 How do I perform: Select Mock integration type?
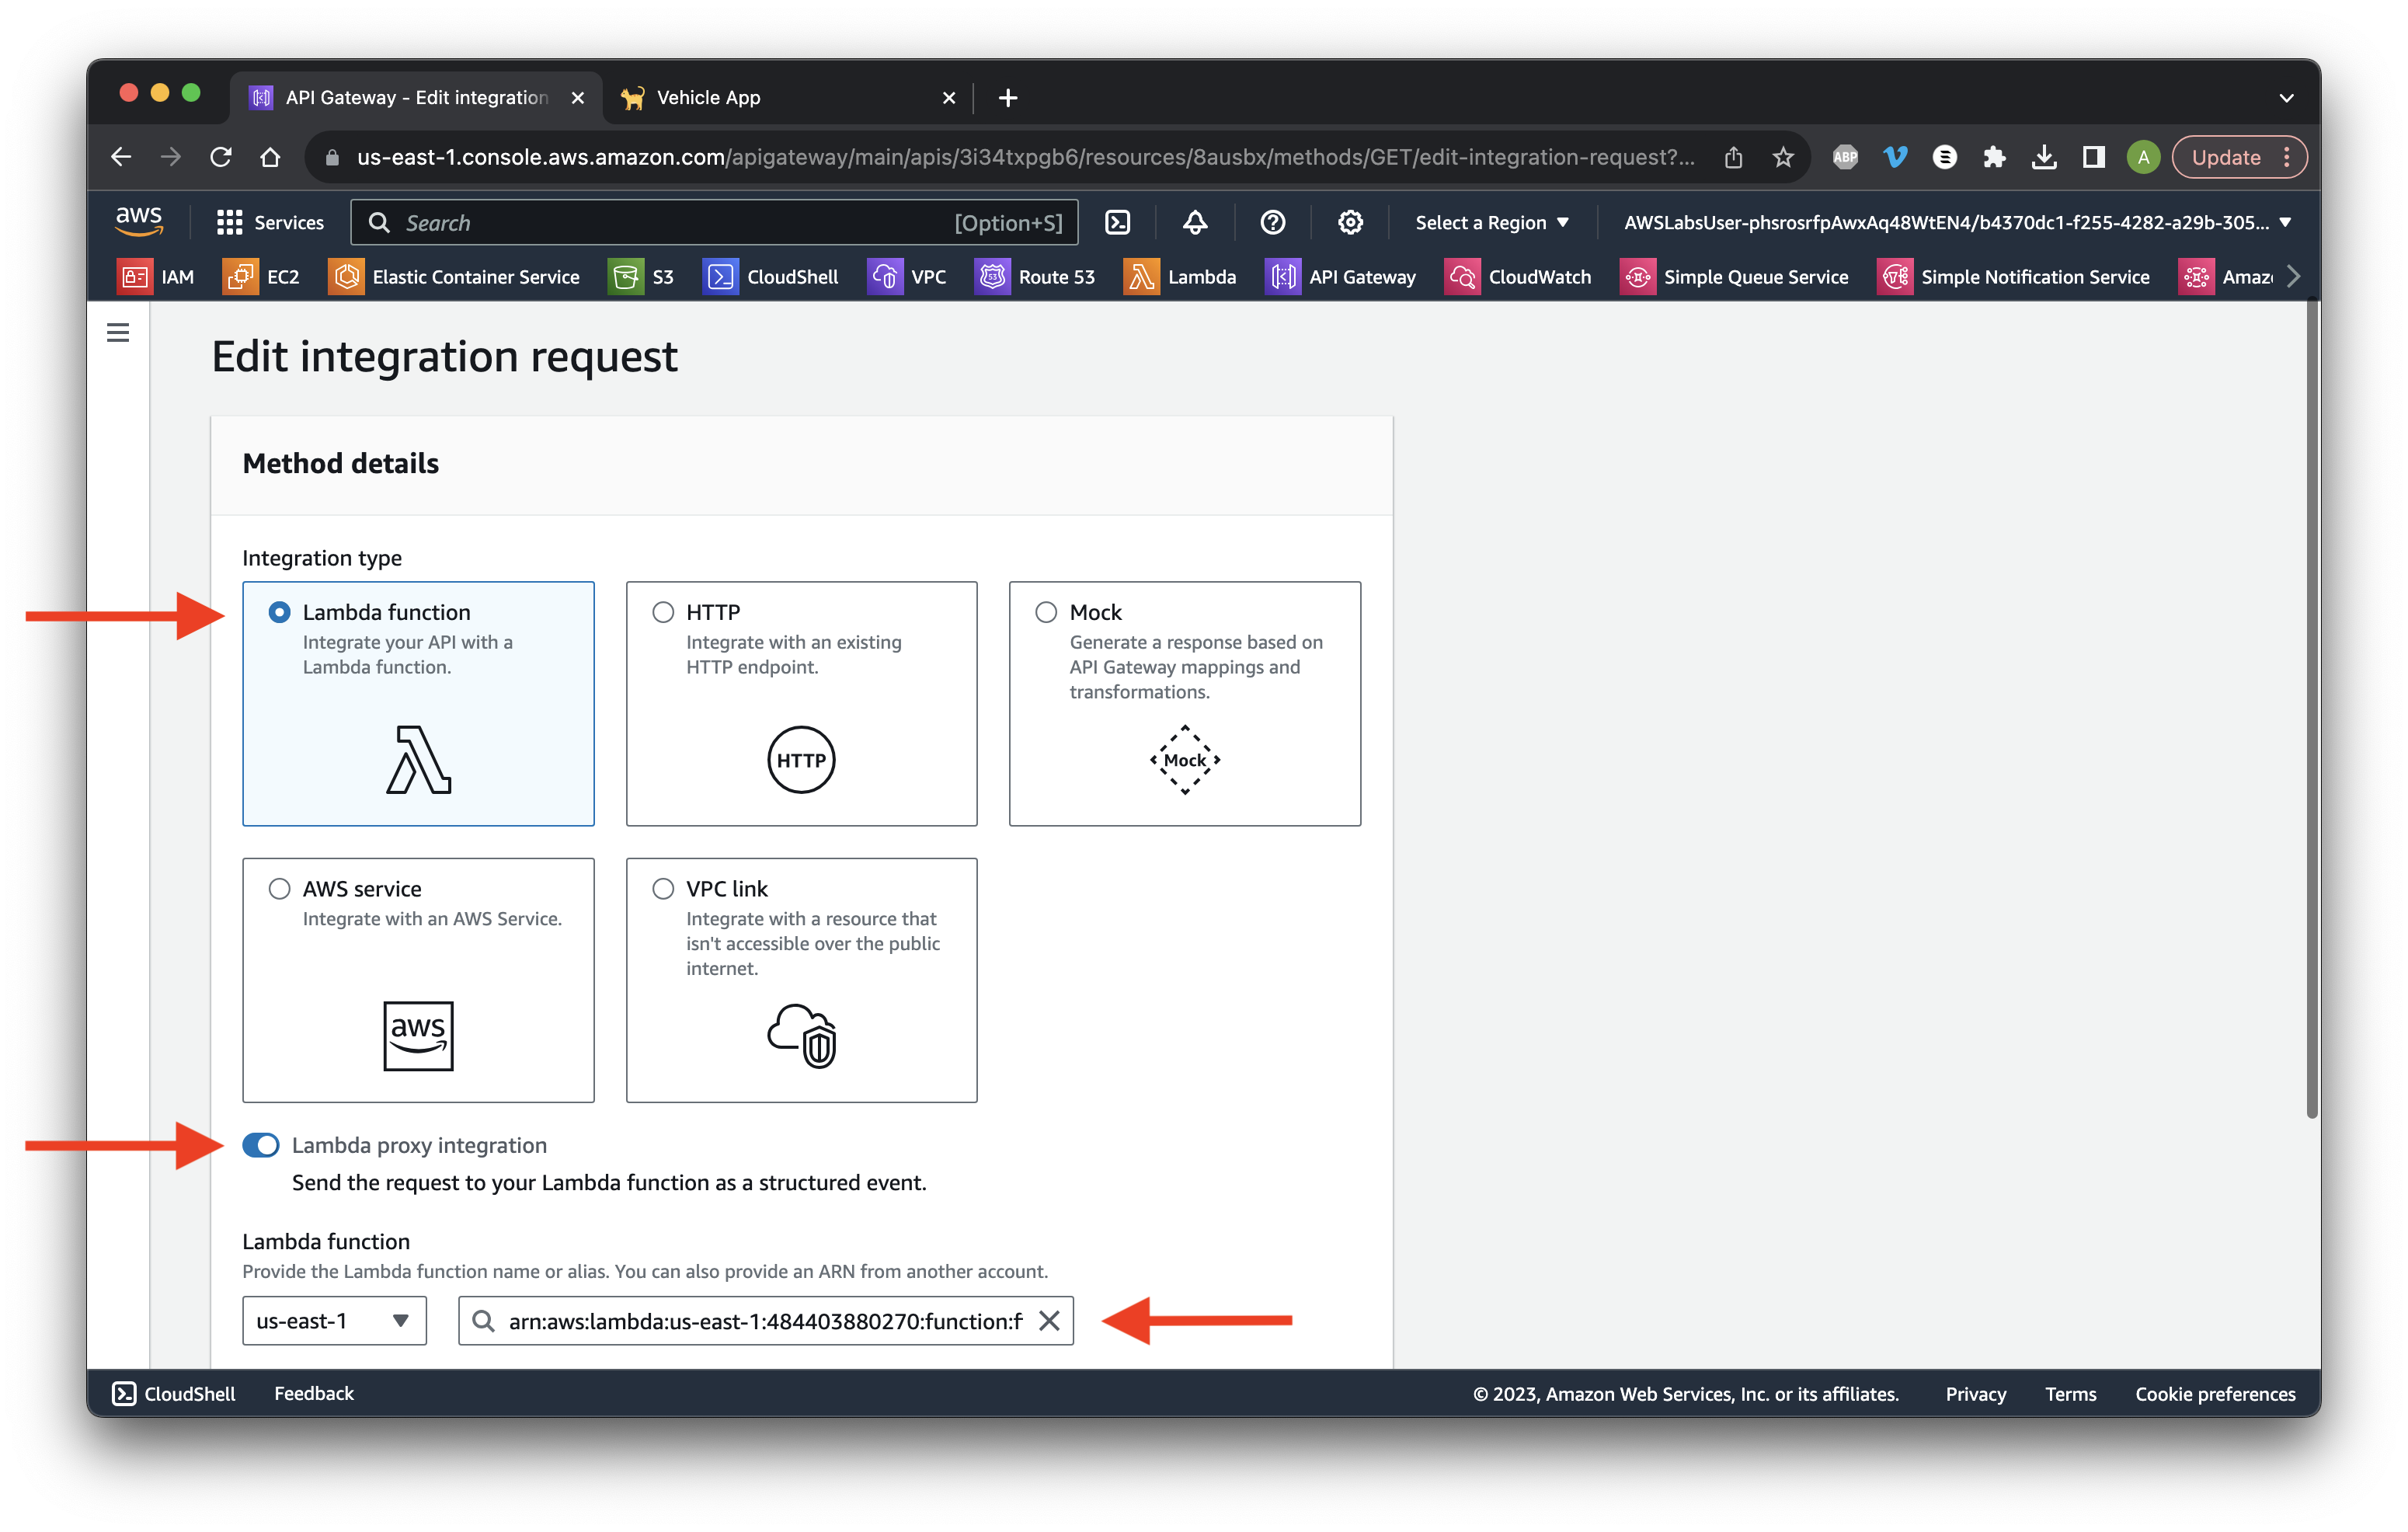pyautogui.click(x=1184, y=703)
